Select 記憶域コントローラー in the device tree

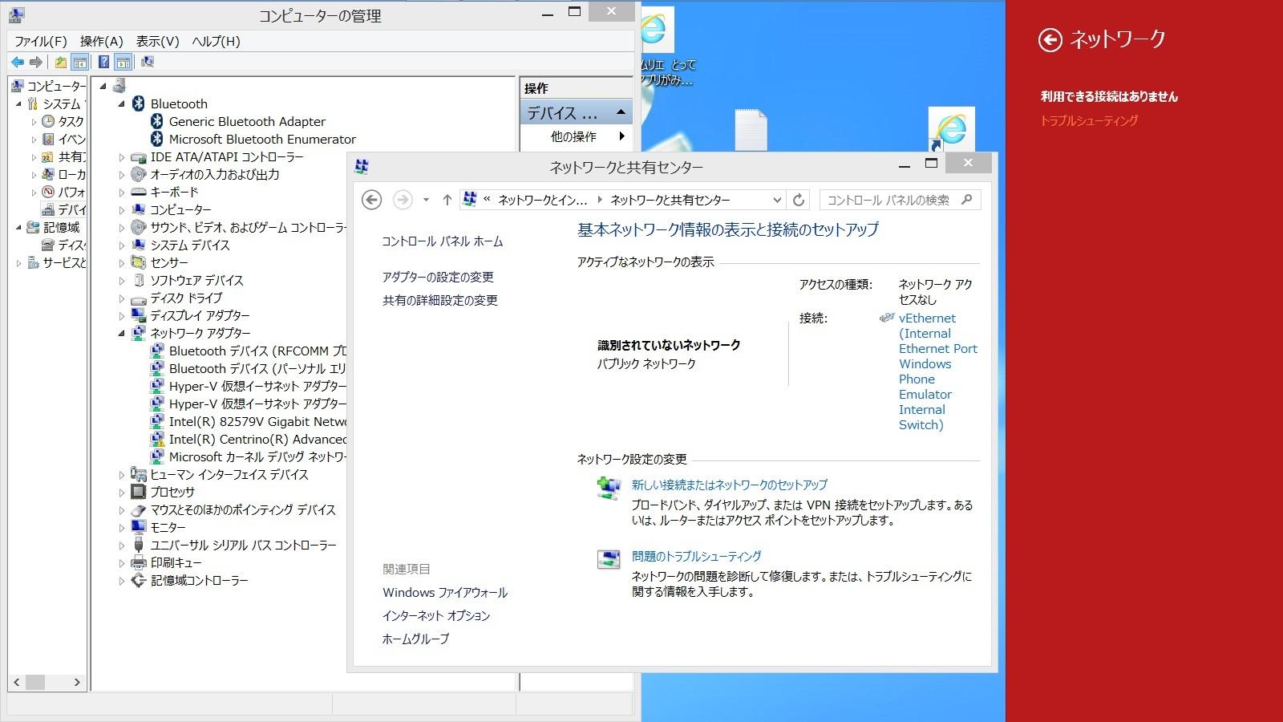199,580
